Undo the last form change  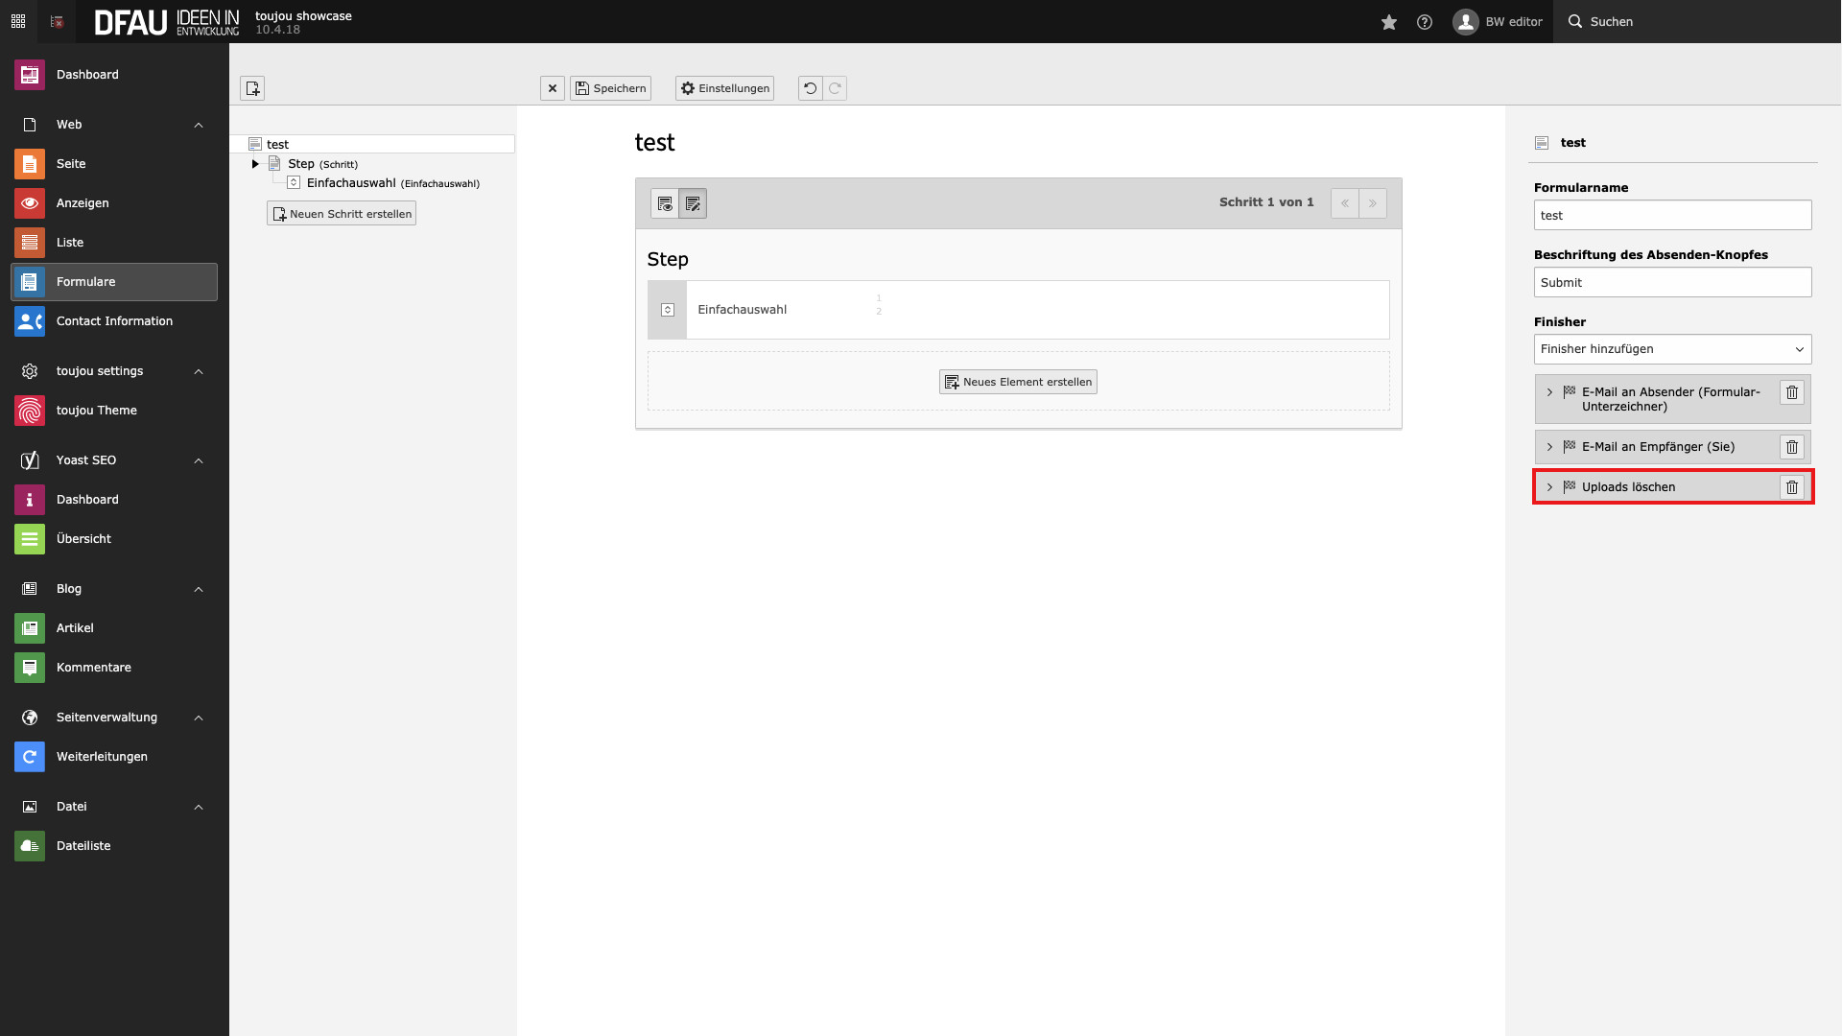pos(809,87)
